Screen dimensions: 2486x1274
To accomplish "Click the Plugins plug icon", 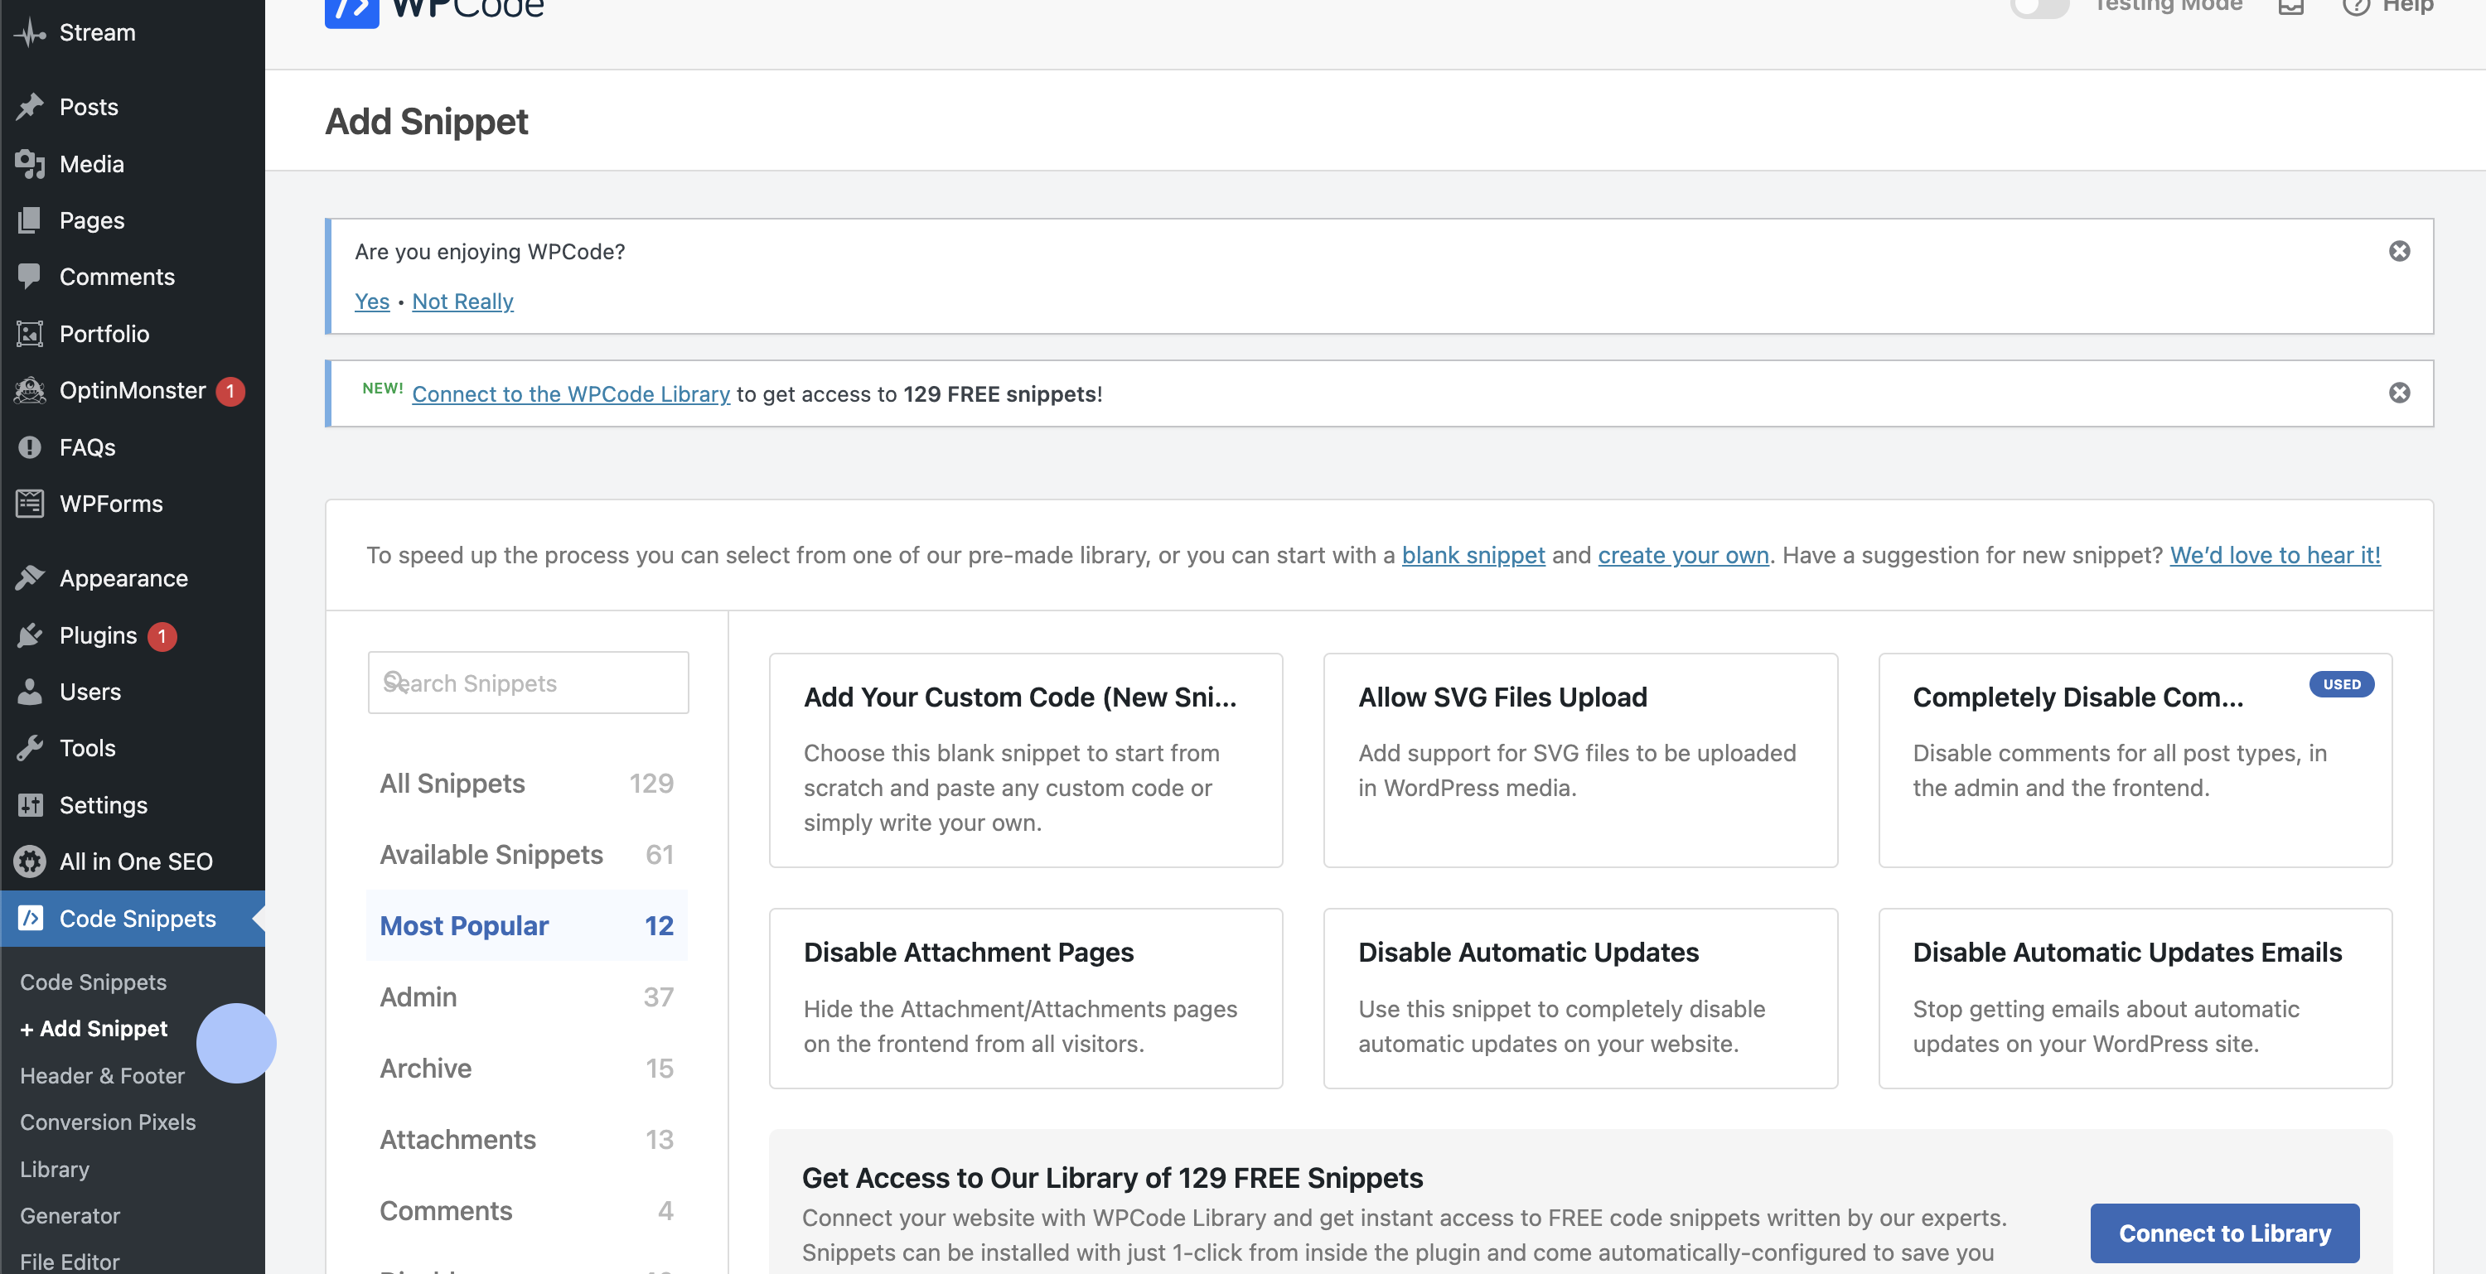I will point(30,635).
